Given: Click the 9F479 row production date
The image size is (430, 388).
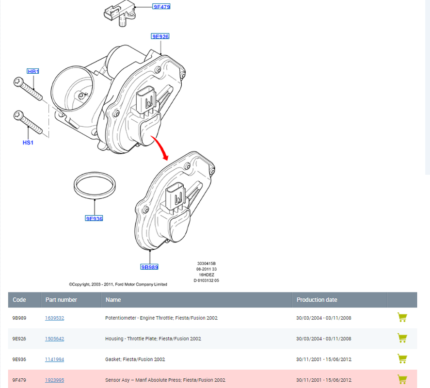Looking at the screenshot, I should tap(324, 380).
